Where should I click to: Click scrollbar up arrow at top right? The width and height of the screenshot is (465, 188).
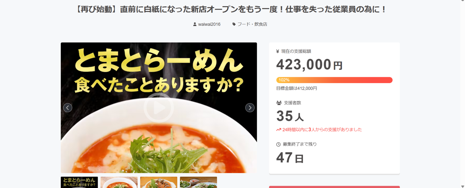[x=462, y=2]
